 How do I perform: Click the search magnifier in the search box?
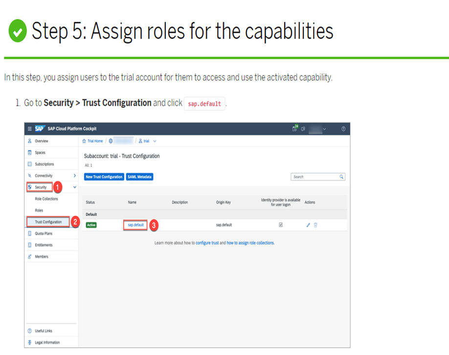coord(341,177)
